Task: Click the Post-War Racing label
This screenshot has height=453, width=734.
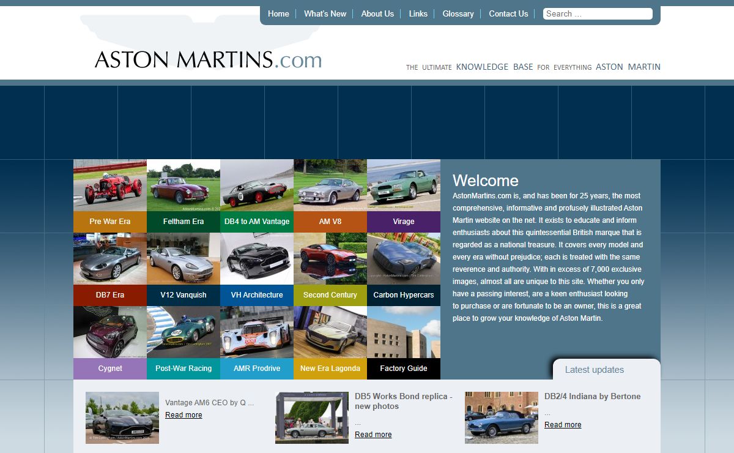Action: pyautogui.click(x=183, y=369)
